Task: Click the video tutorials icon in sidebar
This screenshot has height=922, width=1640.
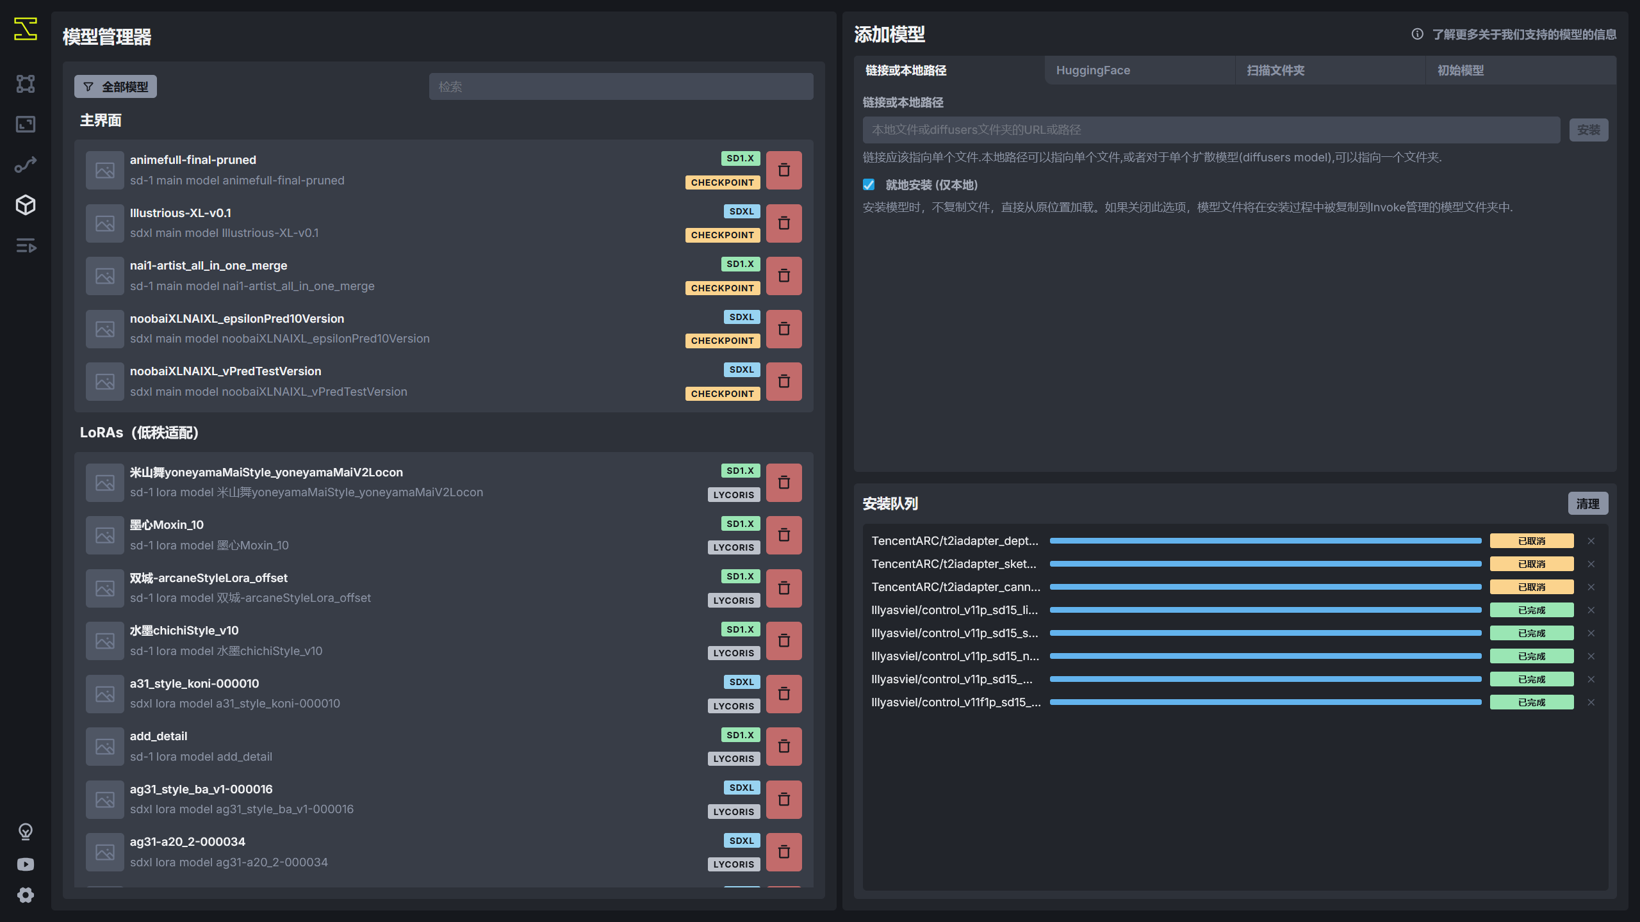Action: click(25, 864)
